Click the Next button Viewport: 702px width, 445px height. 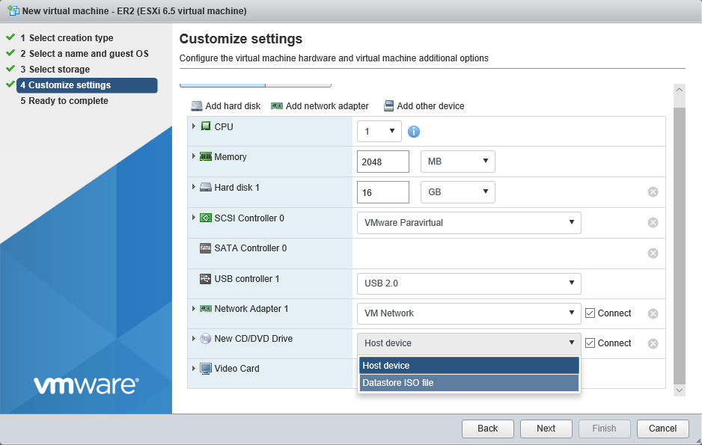546,429
